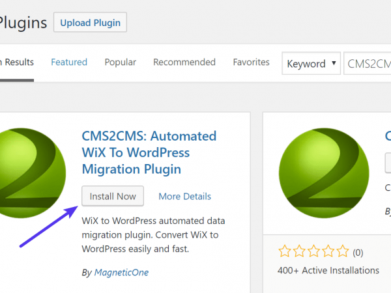Visit the MagneticOne author link
This screenshot has height=293, width=391.
[x=121, y=272]
